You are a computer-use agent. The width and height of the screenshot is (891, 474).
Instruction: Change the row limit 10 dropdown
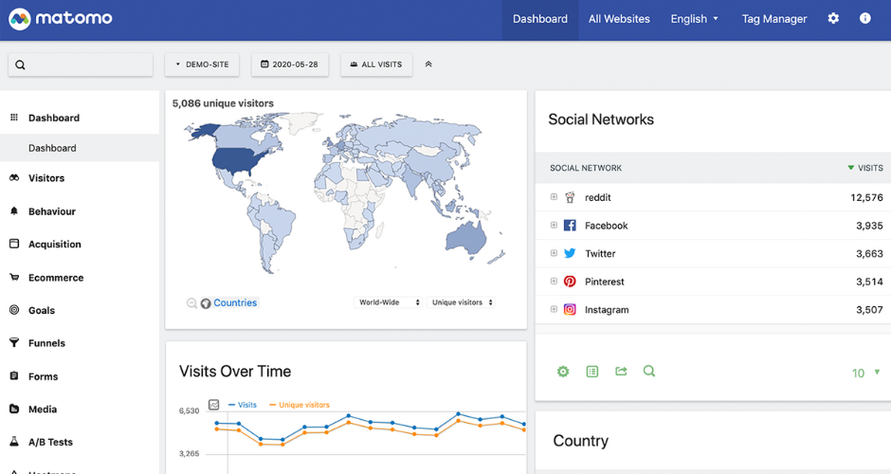866,373
